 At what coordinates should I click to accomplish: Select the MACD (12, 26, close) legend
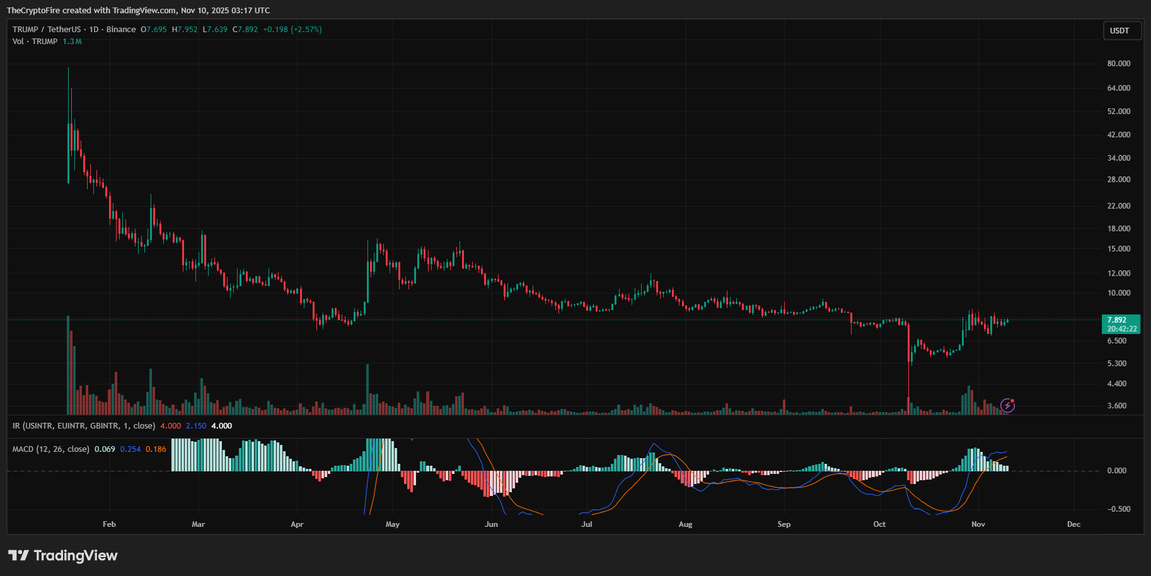point(50,449)
